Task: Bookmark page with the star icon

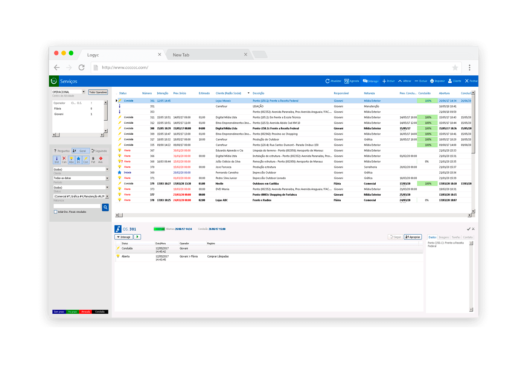Action: [455, 67]
